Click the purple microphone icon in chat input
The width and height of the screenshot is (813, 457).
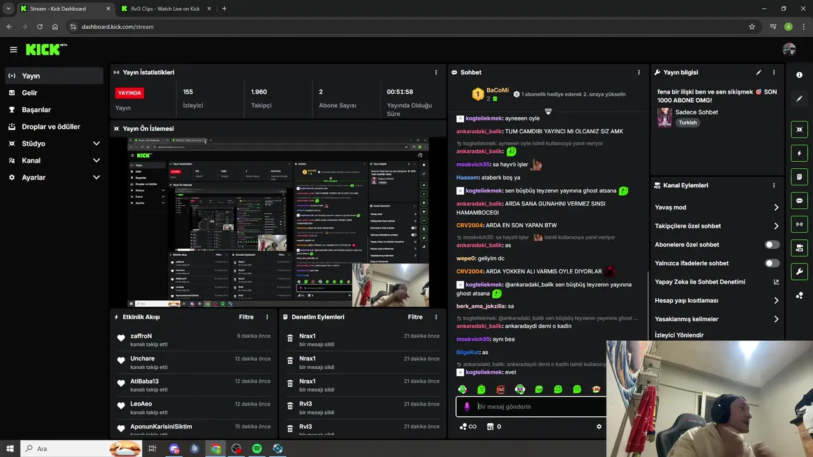[467, 407]
